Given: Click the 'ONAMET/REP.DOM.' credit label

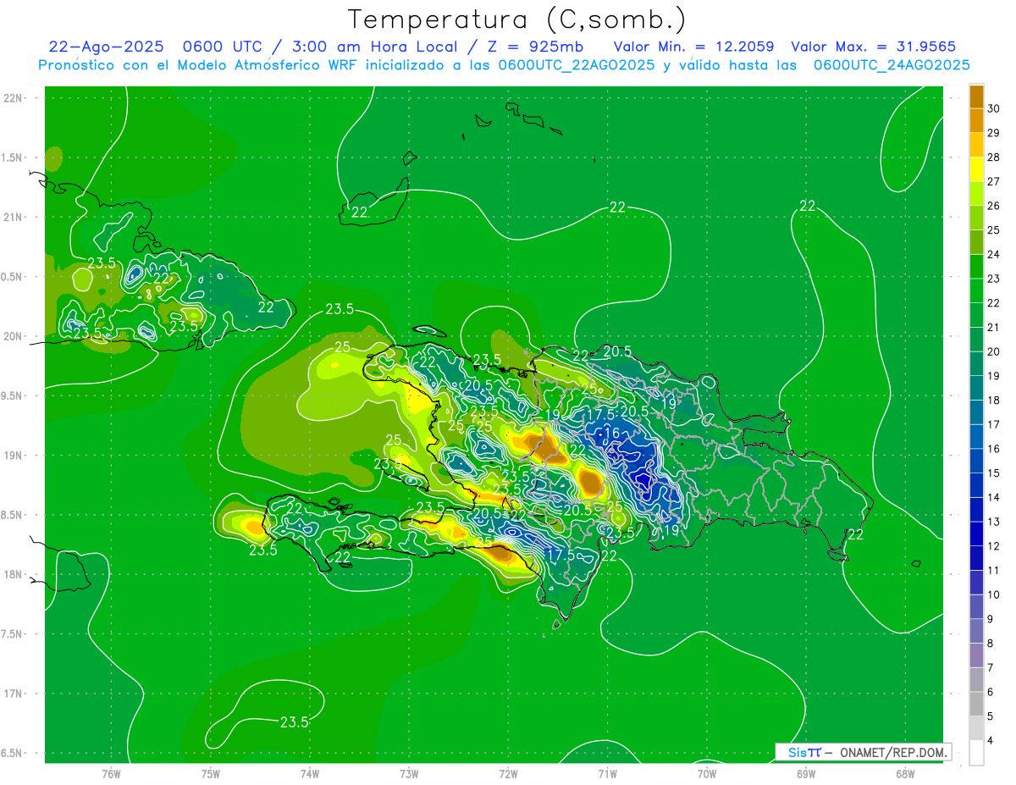Looking at the screenshot, I should (x=894, y=752).
